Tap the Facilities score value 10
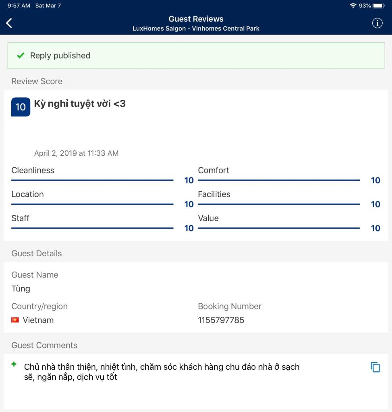Viewport: 392px width, 412px height. coord(375,204)
